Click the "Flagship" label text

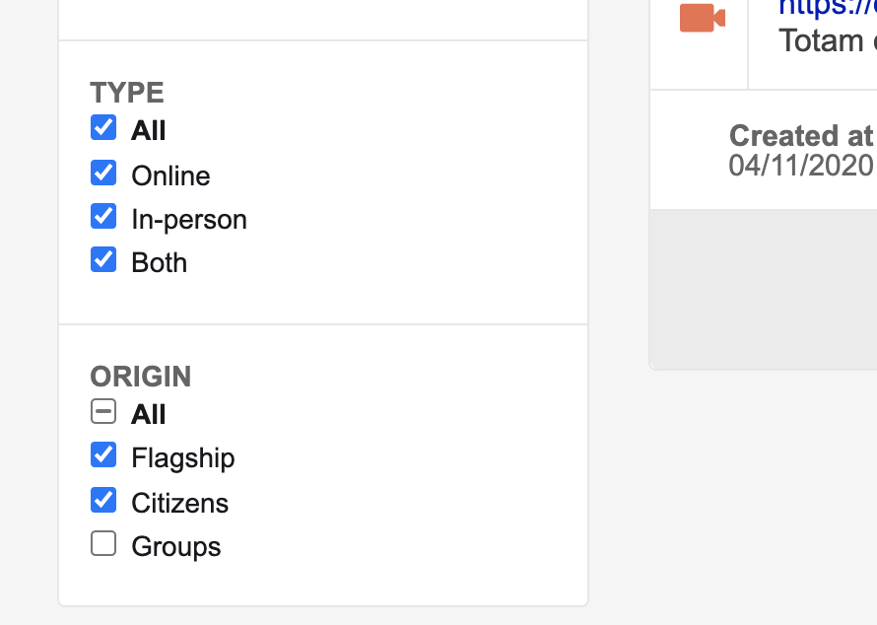[x=182, y=457]
